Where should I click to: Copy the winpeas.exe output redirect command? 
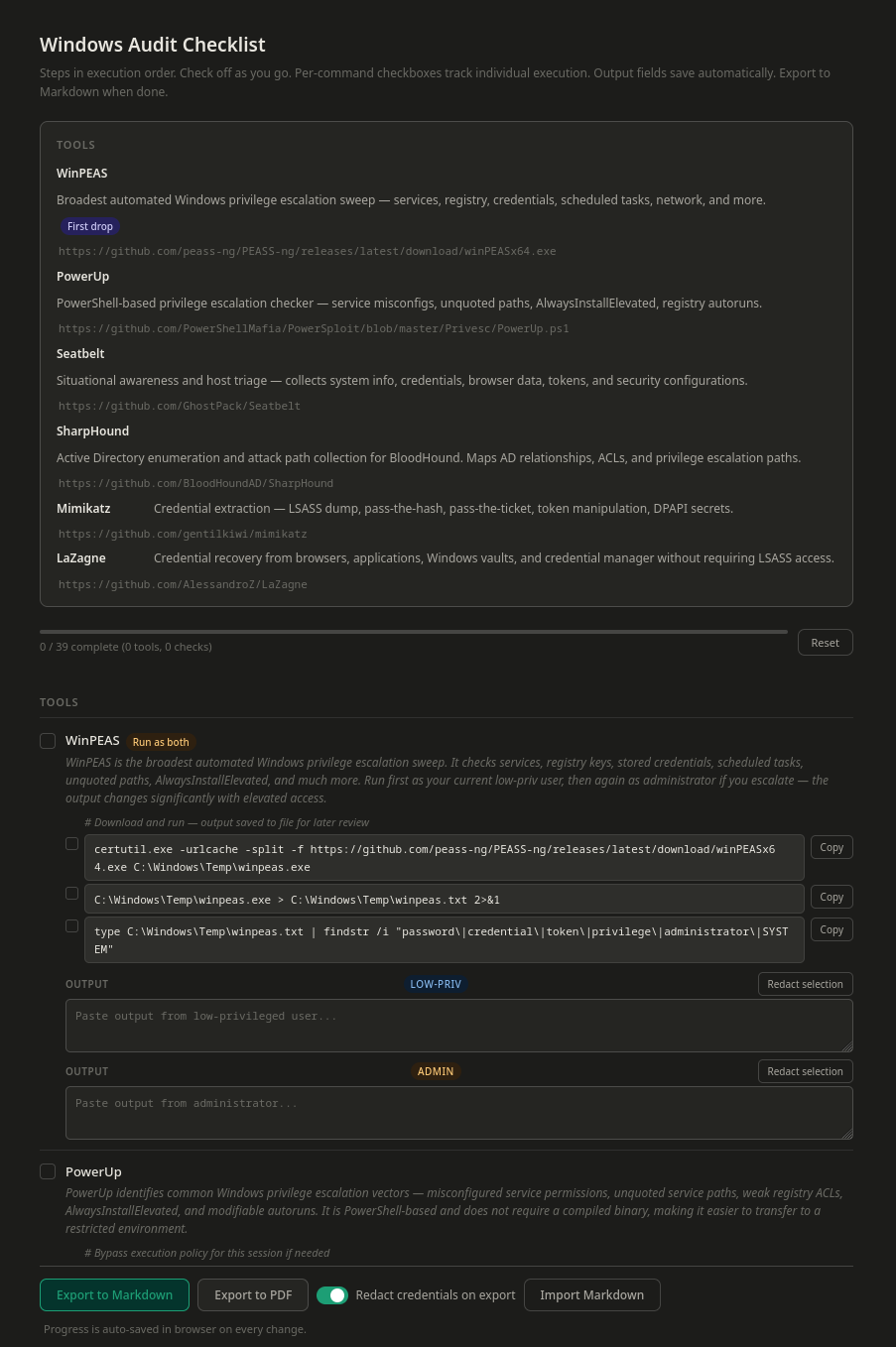pos(832,897)
